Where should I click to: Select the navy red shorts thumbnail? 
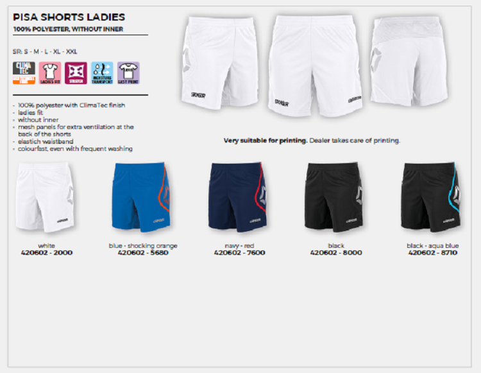(238, 197)
